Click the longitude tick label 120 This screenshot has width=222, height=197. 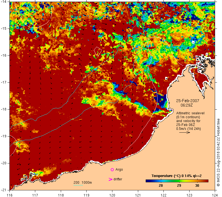pyautogui.click(x=112, y=195)
